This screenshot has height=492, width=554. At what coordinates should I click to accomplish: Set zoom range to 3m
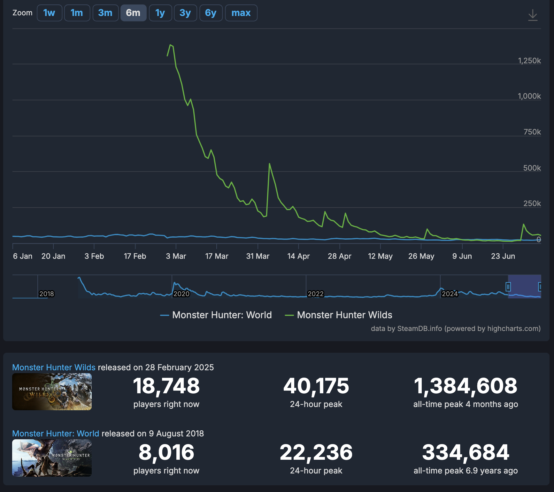(x=105, y=13)
